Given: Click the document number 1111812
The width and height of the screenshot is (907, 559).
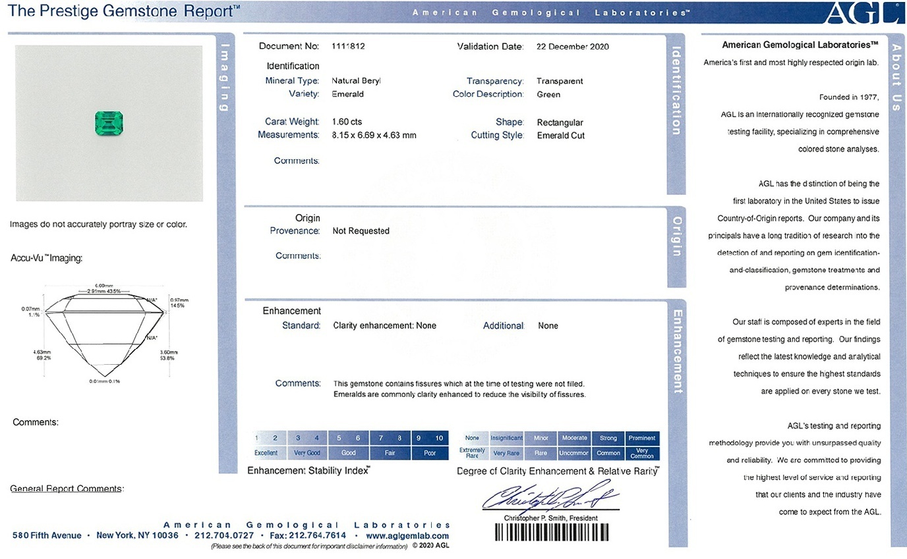Looking at the screenshot, I should pyautogui.click(x=349, y=47).
